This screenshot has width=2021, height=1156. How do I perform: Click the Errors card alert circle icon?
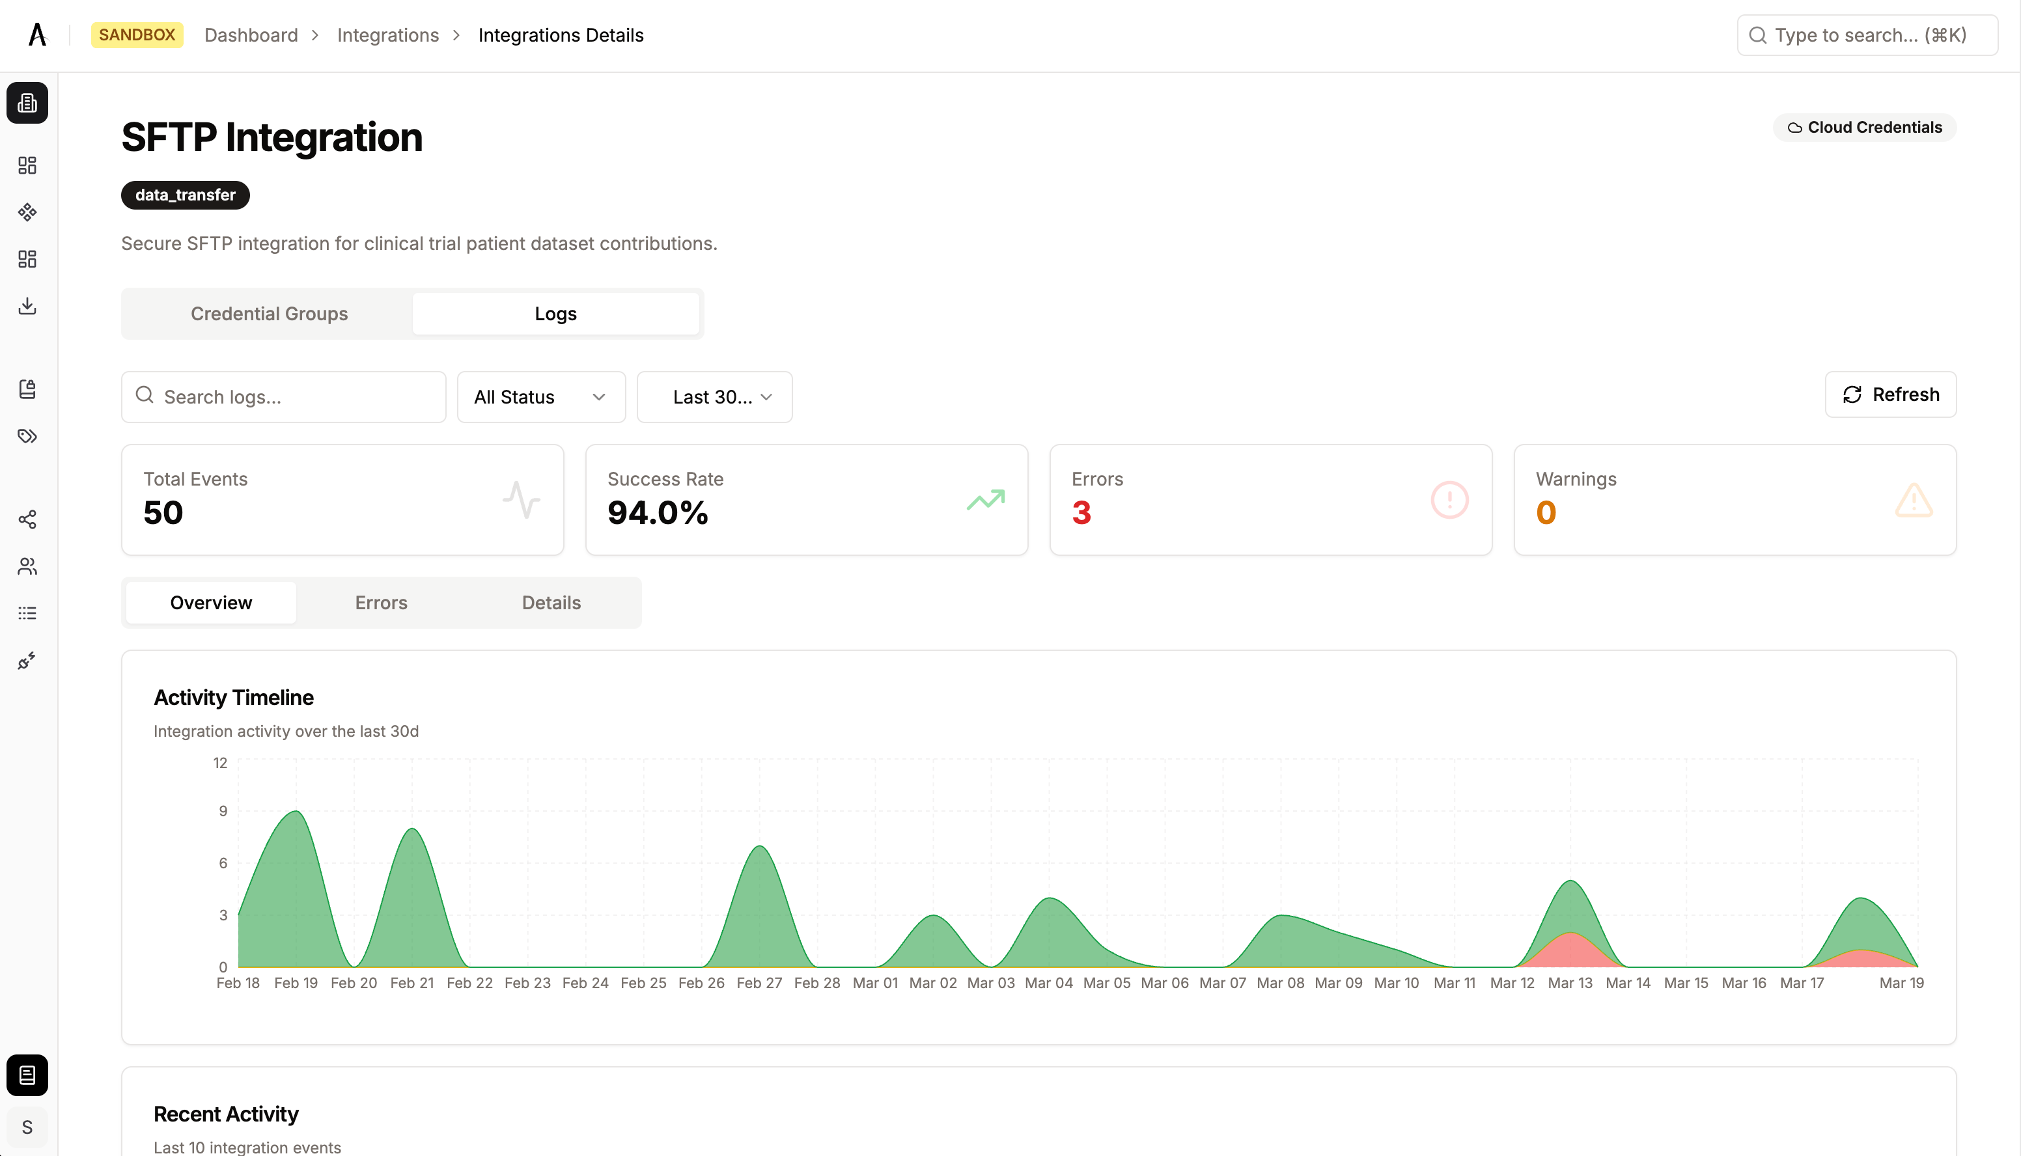(x=1449, y=500)
